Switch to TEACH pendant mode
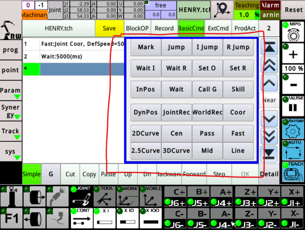The height and width of the screenshot is (230, 305). [x=293, y=172]
